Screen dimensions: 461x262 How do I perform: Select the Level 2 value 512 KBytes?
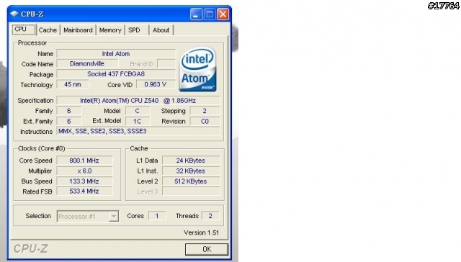(x=191, y=181)
